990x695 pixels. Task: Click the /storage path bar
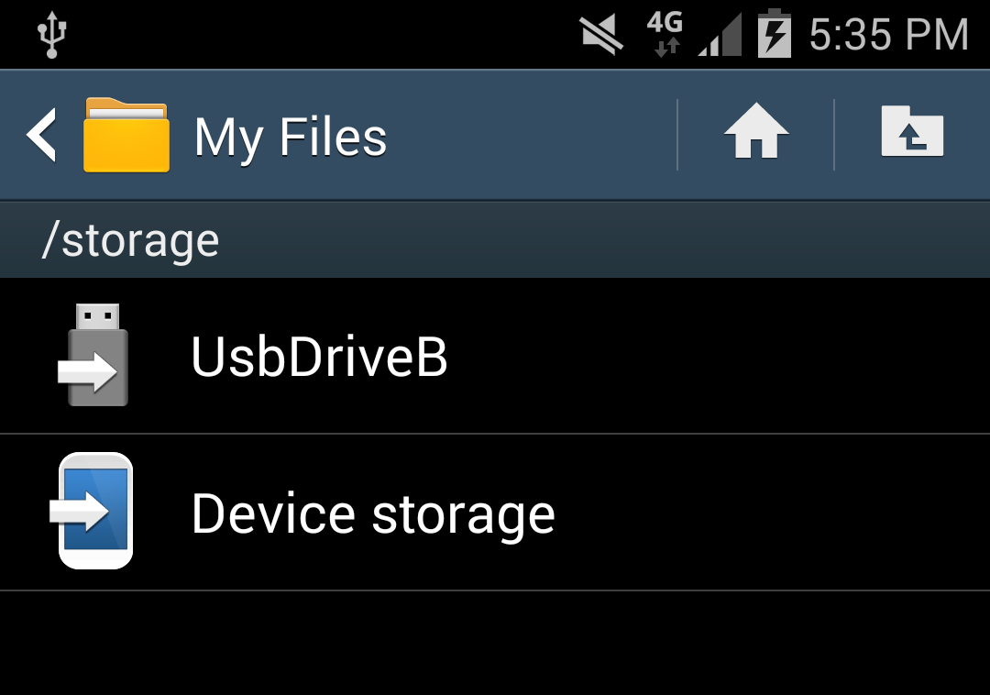pos(495,240)
